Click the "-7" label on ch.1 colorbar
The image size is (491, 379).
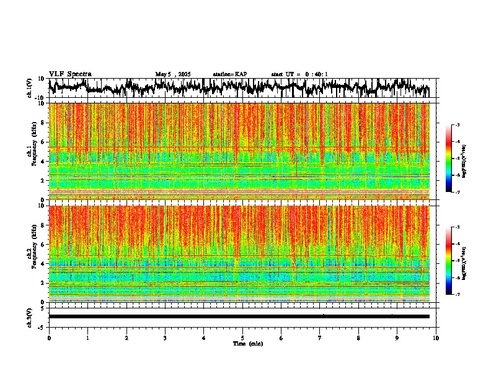[458, 192]
